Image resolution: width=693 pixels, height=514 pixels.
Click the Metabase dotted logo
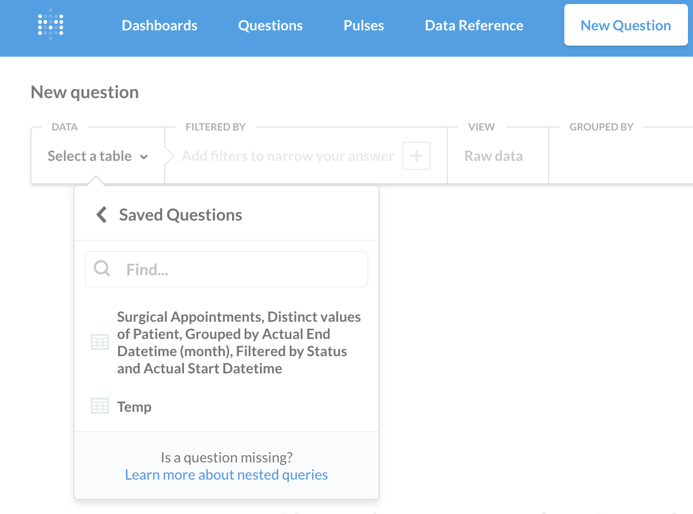(50, 24)
